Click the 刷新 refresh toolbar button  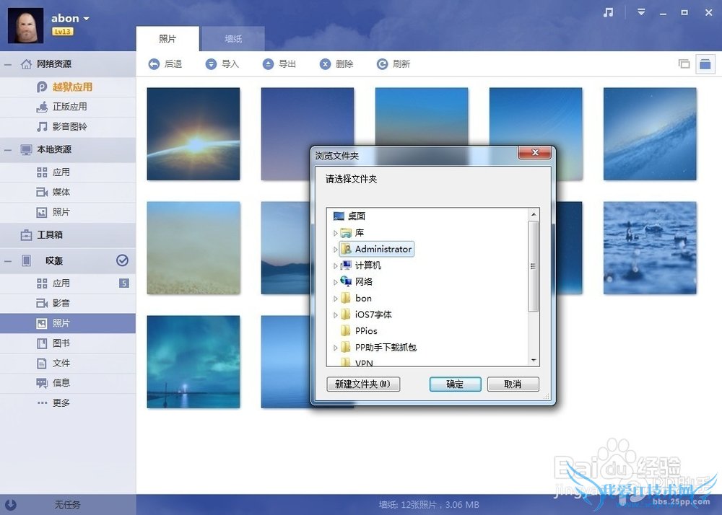[393, 64]
